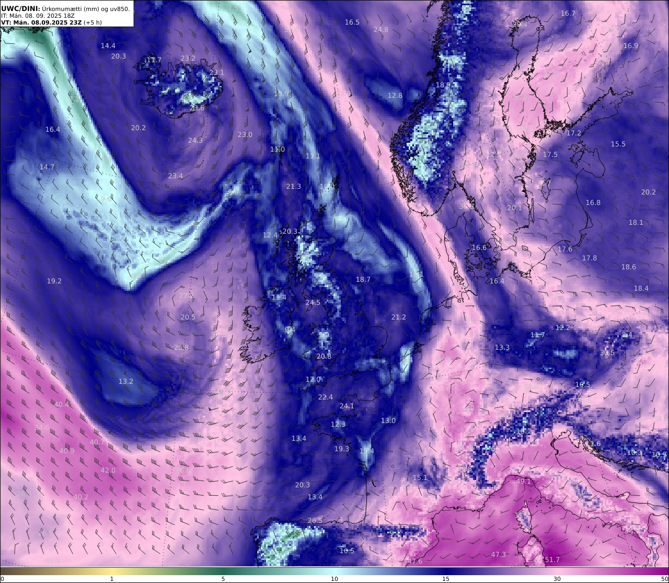This screenshot has width=669, height=583.
Task: Click the map value 24.8
Action: click(381, 29)
